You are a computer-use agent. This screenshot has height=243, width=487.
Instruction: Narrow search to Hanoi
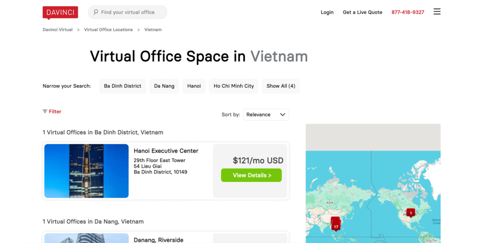tap(194, 86)
